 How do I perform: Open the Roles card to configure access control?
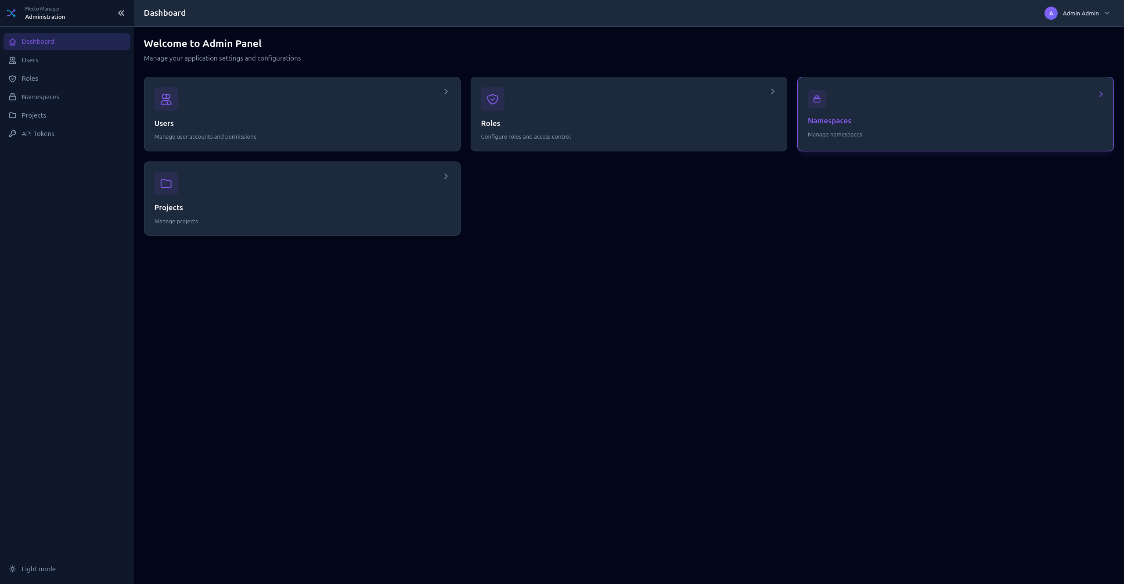(629, 114)
